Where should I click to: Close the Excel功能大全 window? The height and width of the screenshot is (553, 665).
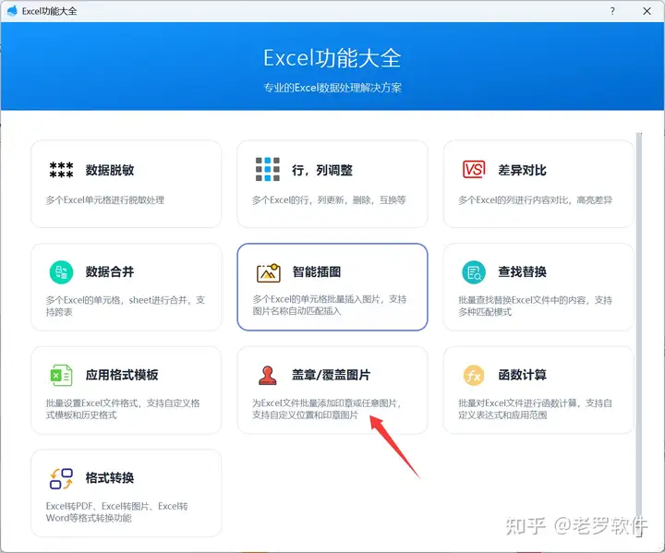[647, 11]
